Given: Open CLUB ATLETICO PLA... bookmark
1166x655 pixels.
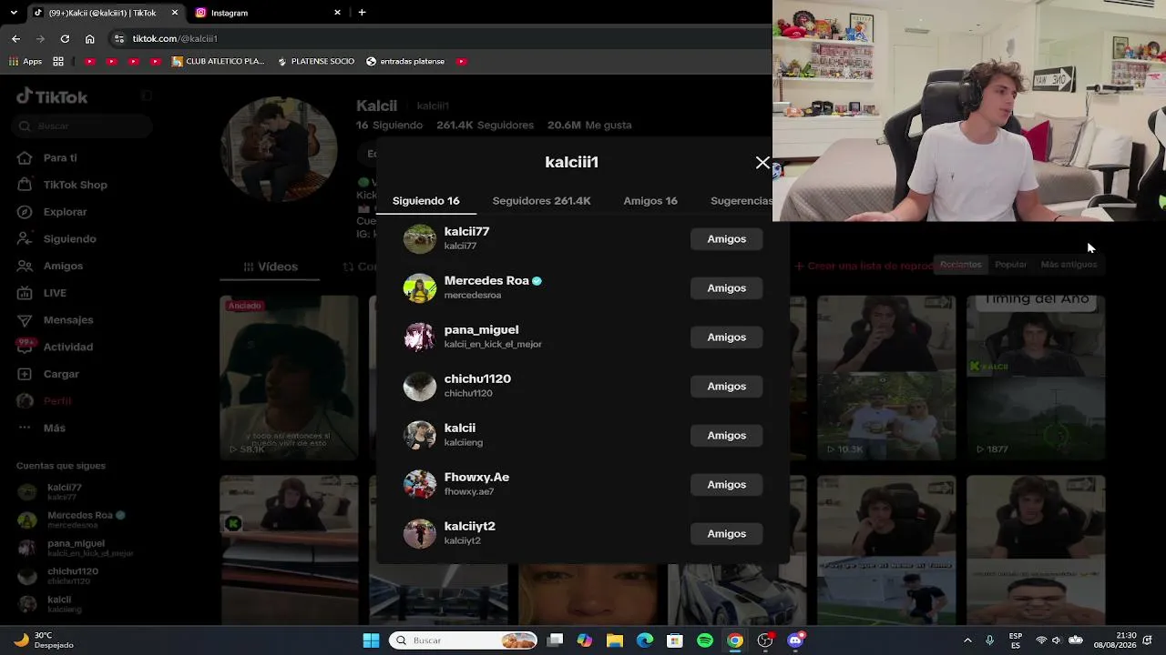Looking at the screenshot, I should point(217,62).
